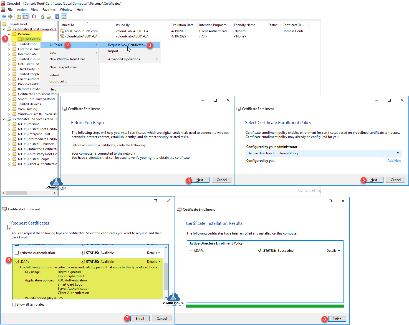This screenshot has width=409, height=325.
Task: Click the Certificates - Service snap-in icon
Action: [x=9, y=119]
